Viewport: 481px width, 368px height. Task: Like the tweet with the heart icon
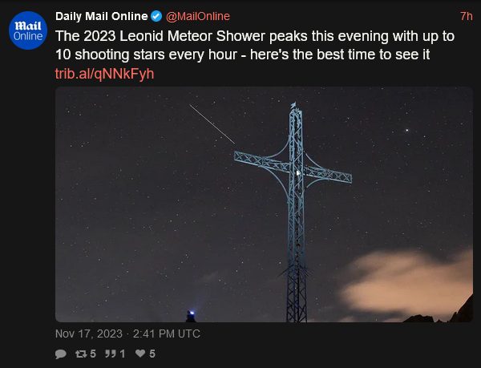[x=140, y=354]
